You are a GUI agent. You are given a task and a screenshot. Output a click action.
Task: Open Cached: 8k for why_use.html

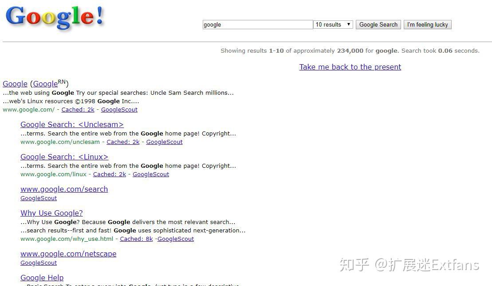(x=136, y=239)
